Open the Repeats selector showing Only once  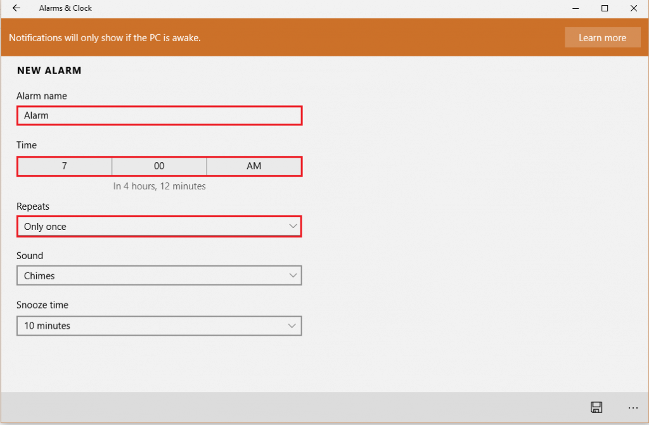click(x=158, y=226)
